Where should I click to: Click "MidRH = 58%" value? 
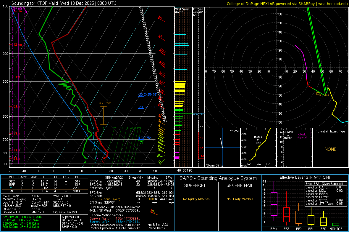point(12,206)
